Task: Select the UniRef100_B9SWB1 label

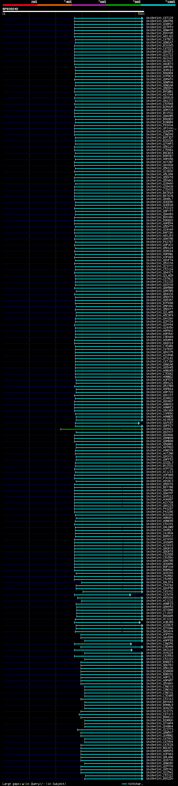Action: coord(159,91)
